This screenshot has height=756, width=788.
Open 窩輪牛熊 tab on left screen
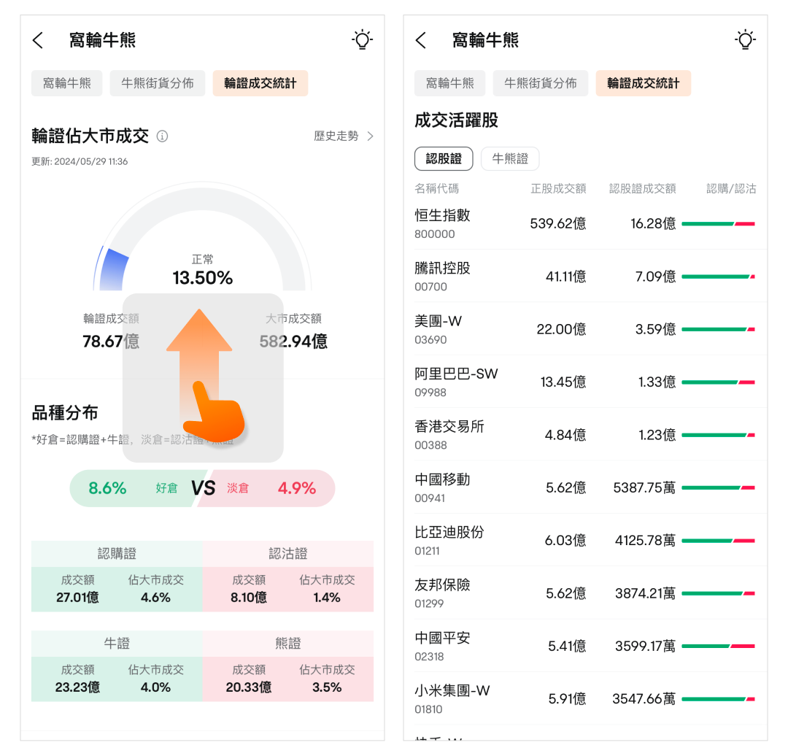point(67,83)
